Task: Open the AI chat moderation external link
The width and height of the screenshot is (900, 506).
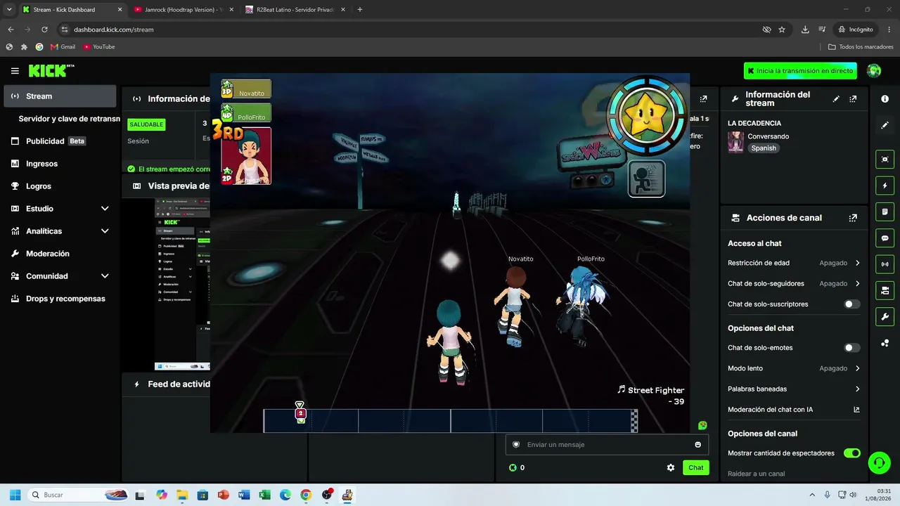Action: click(x=856, y=410)
